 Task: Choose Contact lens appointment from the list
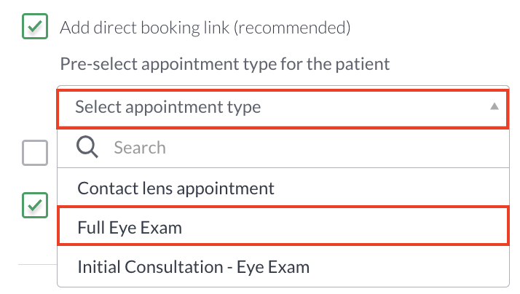[x=283, y=188]
